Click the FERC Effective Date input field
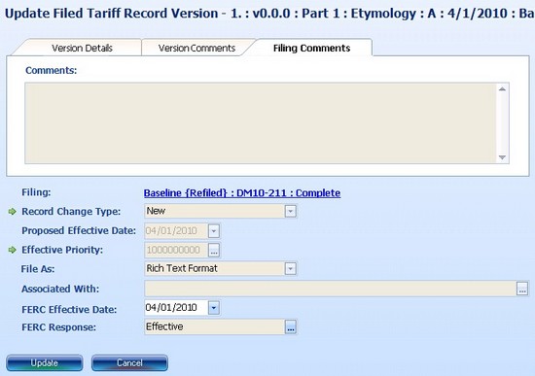The width and height of the screenshot is (535, 376). (176, 308)
